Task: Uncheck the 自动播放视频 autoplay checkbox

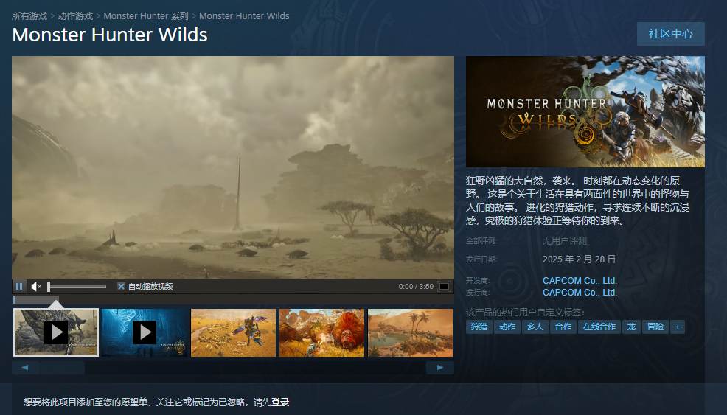Action: click(121, 287)
